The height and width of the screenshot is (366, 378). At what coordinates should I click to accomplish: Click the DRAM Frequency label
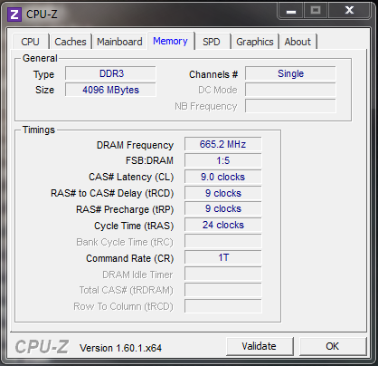135,145
